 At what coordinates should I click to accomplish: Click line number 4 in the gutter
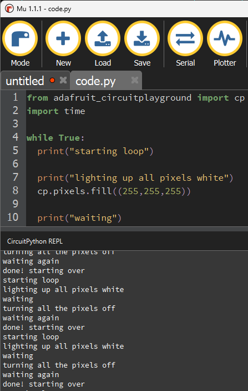tap(16, 137)
